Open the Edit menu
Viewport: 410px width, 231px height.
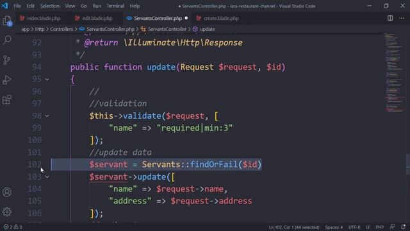30,6
